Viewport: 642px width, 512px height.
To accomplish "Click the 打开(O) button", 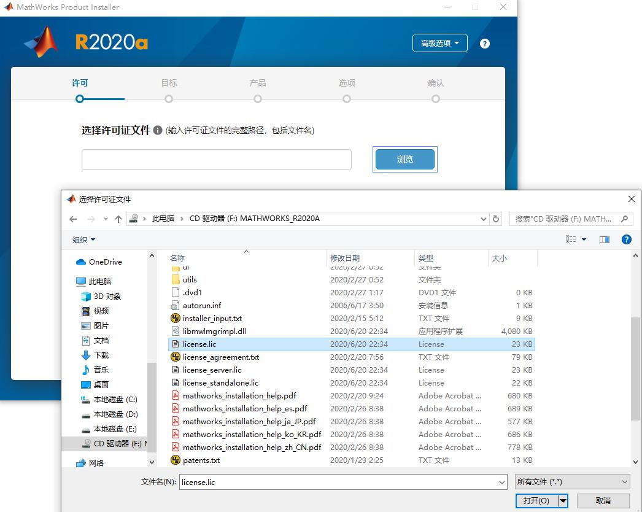I will (536, 500).
